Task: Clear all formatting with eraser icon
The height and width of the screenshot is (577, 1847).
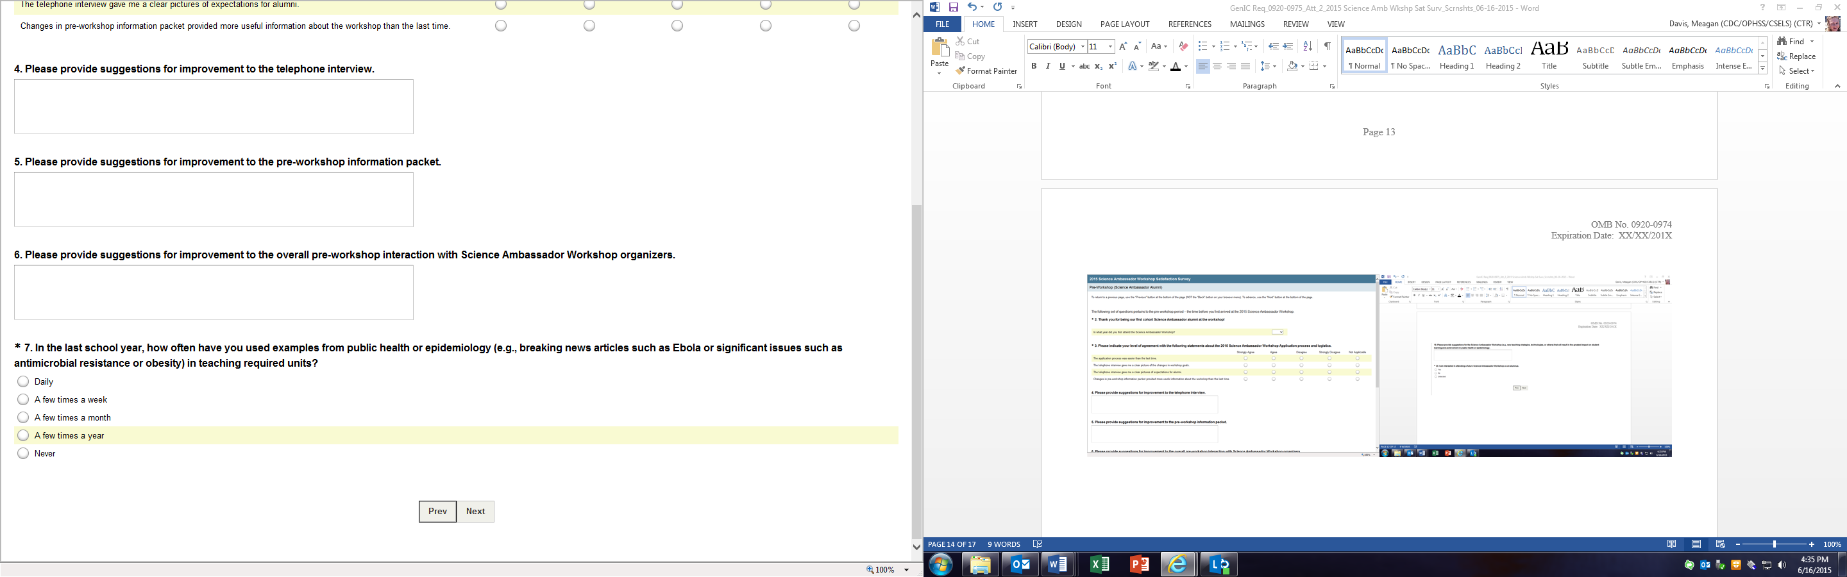Action: 1183,47
